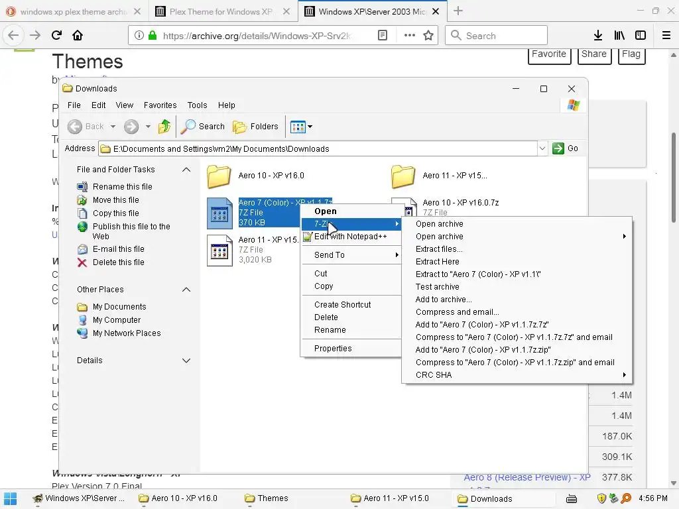Image resolution: width=679 pixels, height=509 pixels.
Task: Open the Explorer Favorites menu
Action: pyautogui.click(x=160, y=105)
